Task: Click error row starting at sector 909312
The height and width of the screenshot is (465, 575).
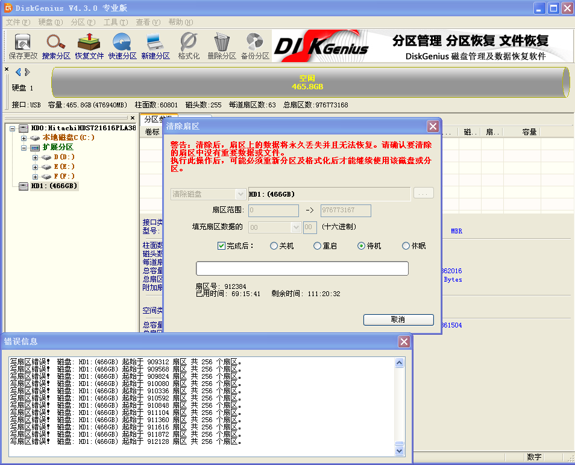Action: click(x=126, y=362)
